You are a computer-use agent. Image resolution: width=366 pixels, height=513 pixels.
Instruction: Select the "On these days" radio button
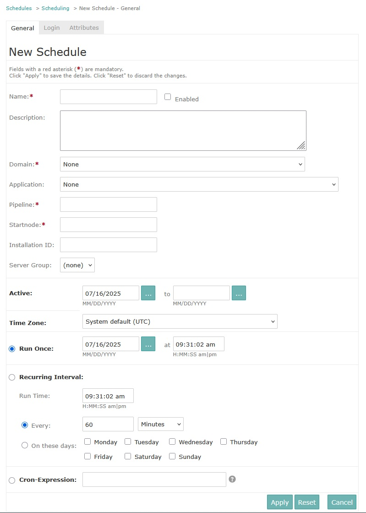point(25,445)
